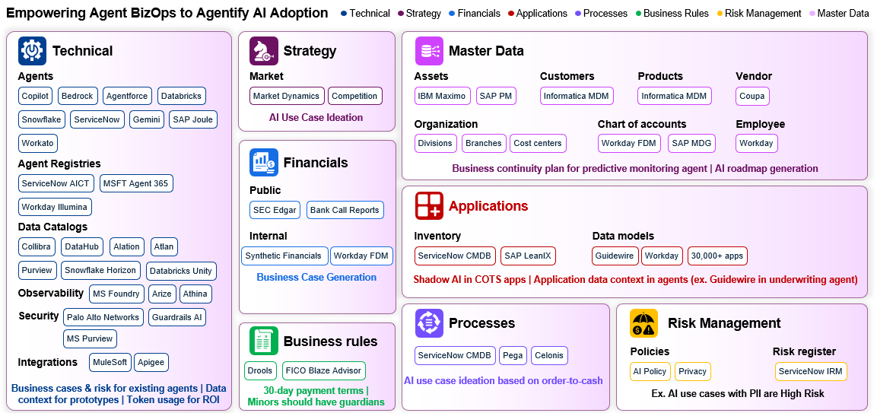The height and width of the screenshot is (413, 877).
Task: Select the Copilot agent chip
Action: (35, 96)
